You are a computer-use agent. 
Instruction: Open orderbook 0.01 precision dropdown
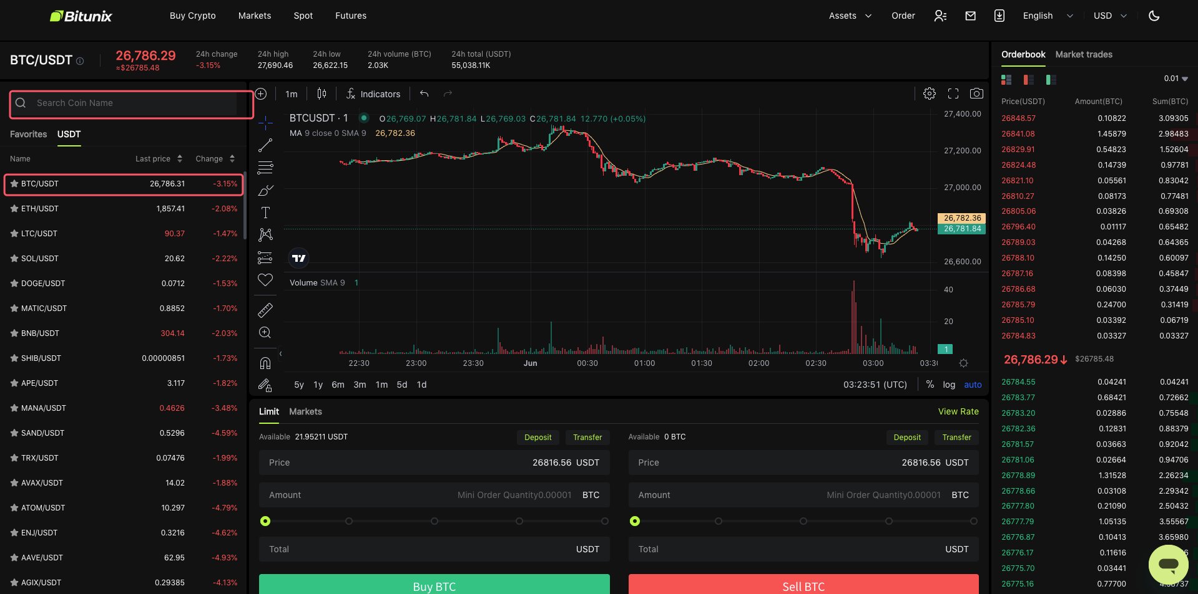(1176, 79)
